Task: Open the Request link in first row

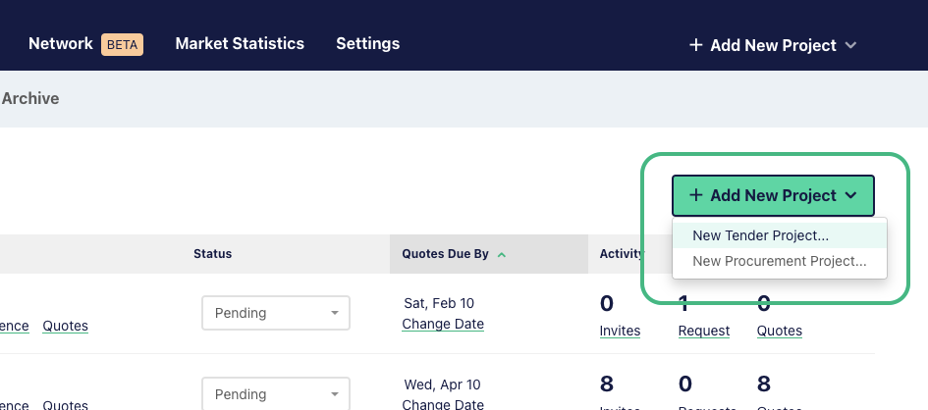Action: click(x=704, y=331)
